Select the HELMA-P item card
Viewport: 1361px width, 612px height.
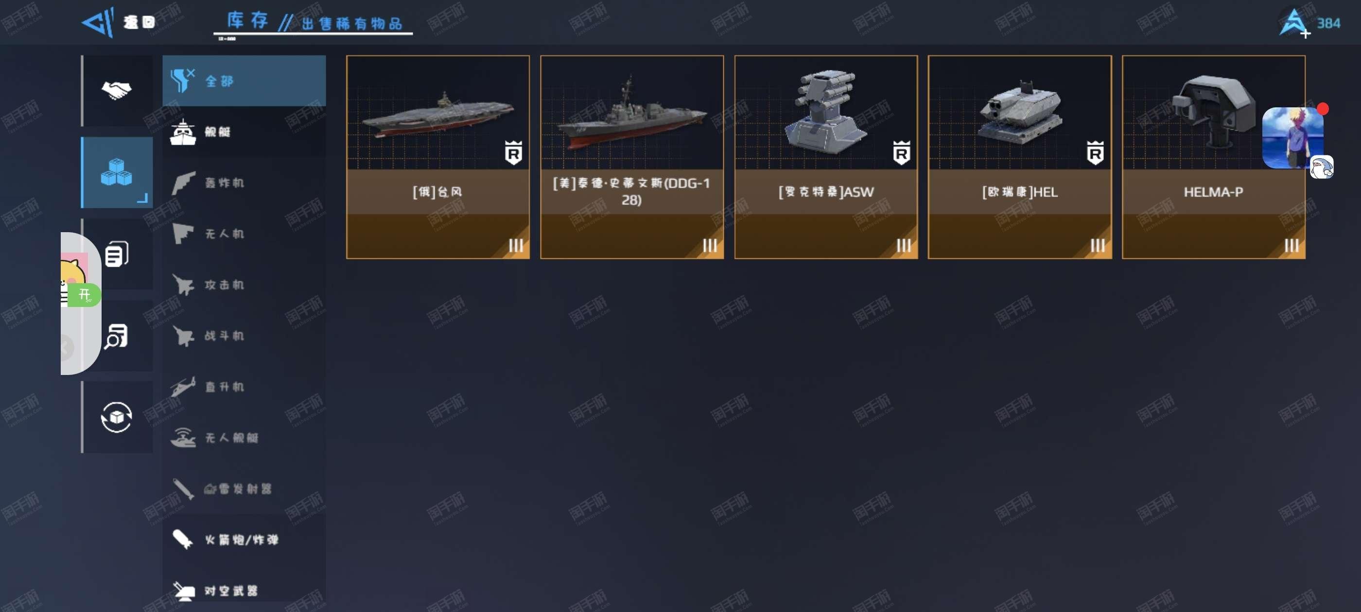click(1214, 157)
